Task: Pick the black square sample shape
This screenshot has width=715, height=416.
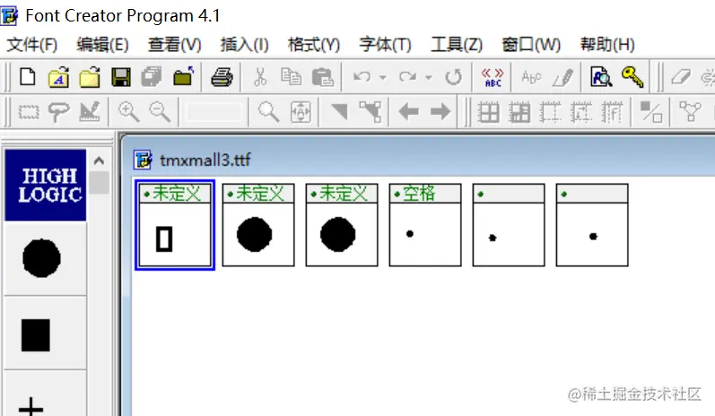Action: click(x=36, y=335)
